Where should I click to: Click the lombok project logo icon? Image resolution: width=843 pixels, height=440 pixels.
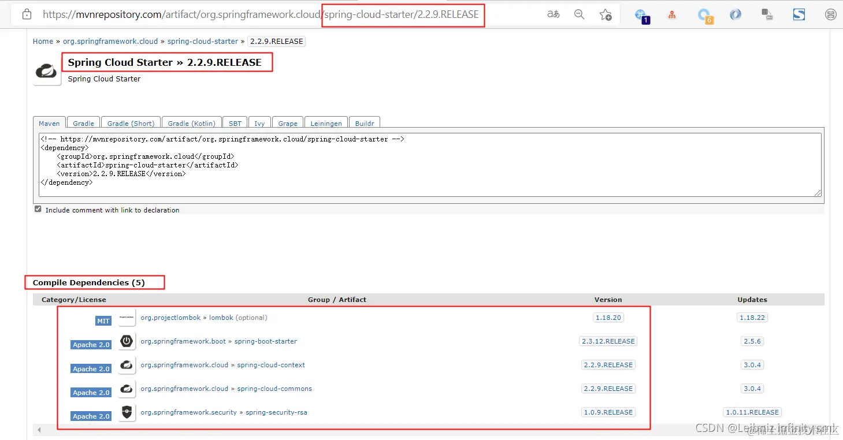(127, 318)
